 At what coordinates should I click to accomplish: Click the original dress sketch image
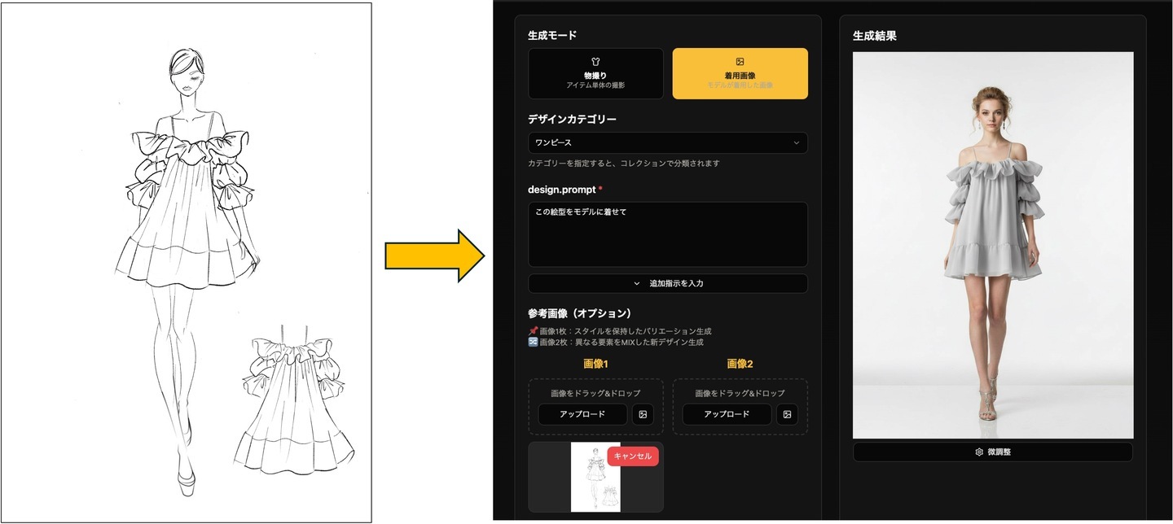pyautogui.click(x=187, y=262)
